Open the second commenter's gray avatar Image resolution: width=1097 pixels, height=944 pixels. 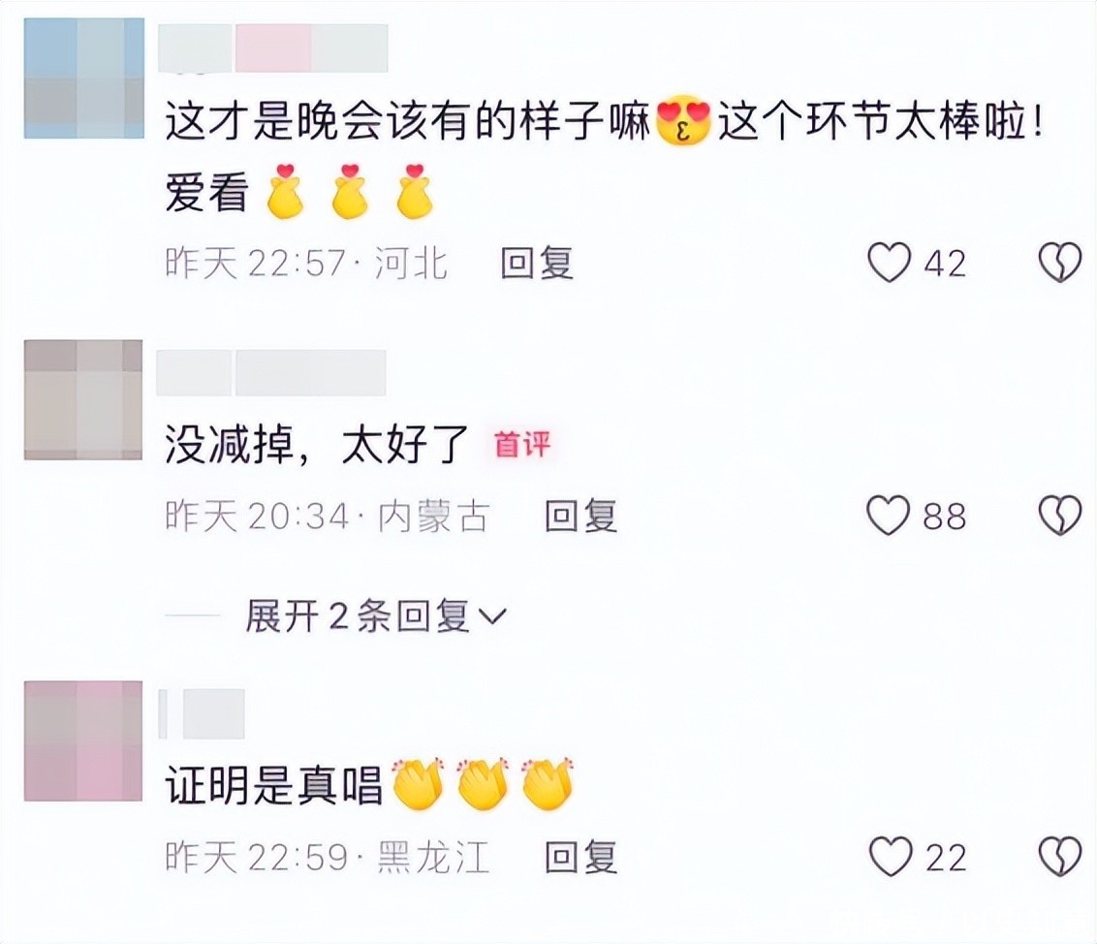click(83, 399)
